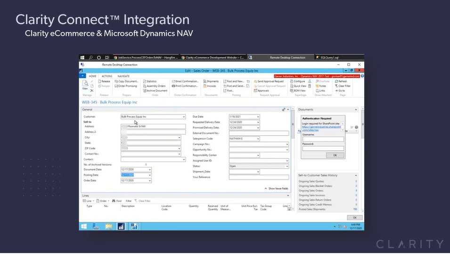
Task: Click the Delete X icon in Manage group
Action: 92,90
